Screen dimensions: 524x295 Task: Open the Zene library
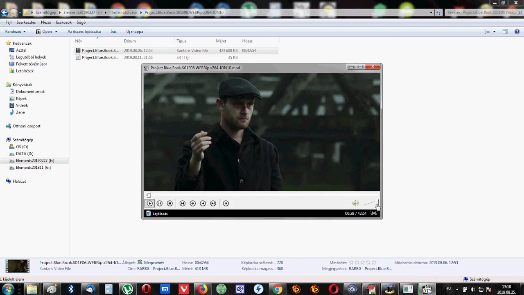click(x=20, y=112)
